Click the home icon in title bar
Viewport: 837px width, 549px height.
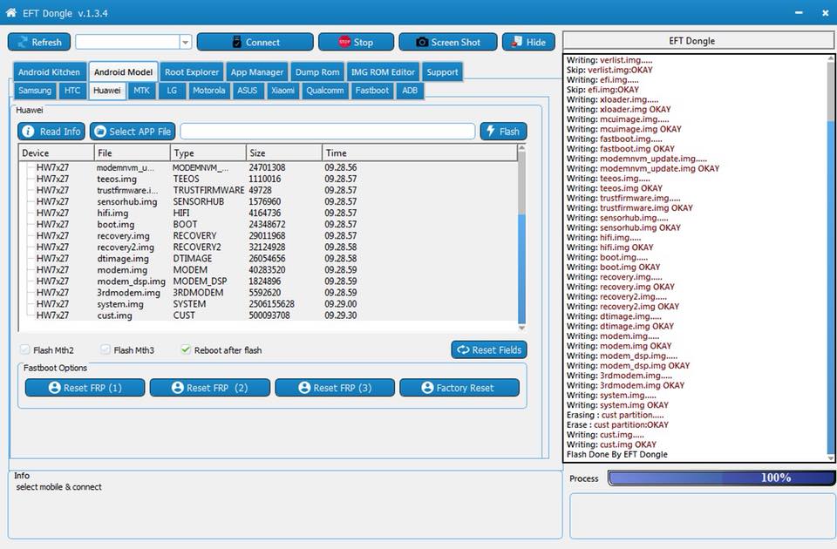tap(10, 13)
